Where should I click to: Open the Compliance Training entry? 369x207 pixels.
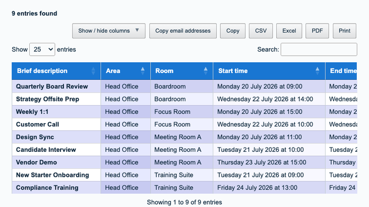pos(47,188)
